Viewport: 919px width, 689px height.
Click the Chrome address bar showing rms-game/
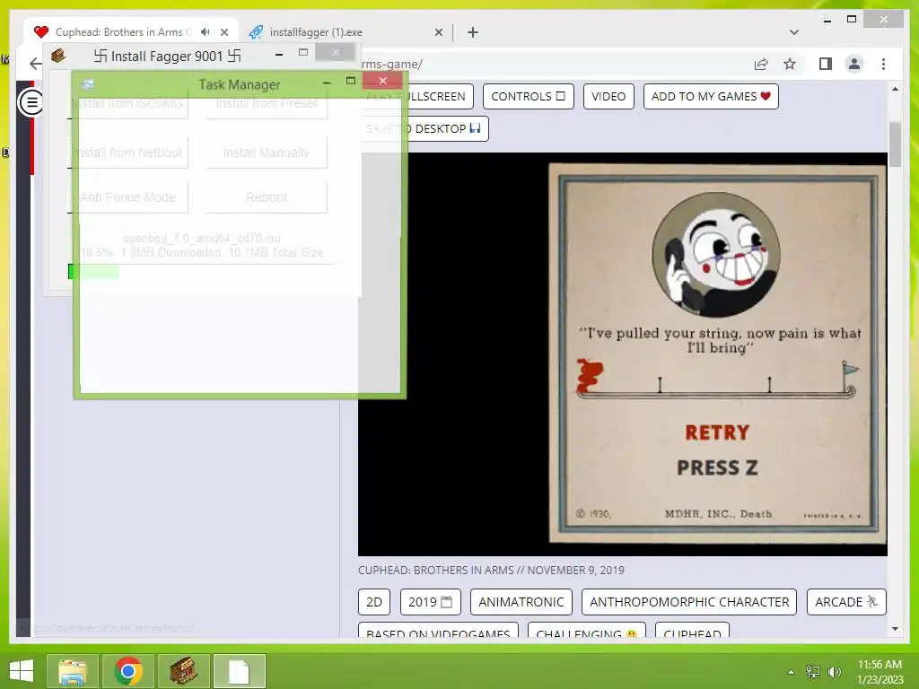click(551, 64)
